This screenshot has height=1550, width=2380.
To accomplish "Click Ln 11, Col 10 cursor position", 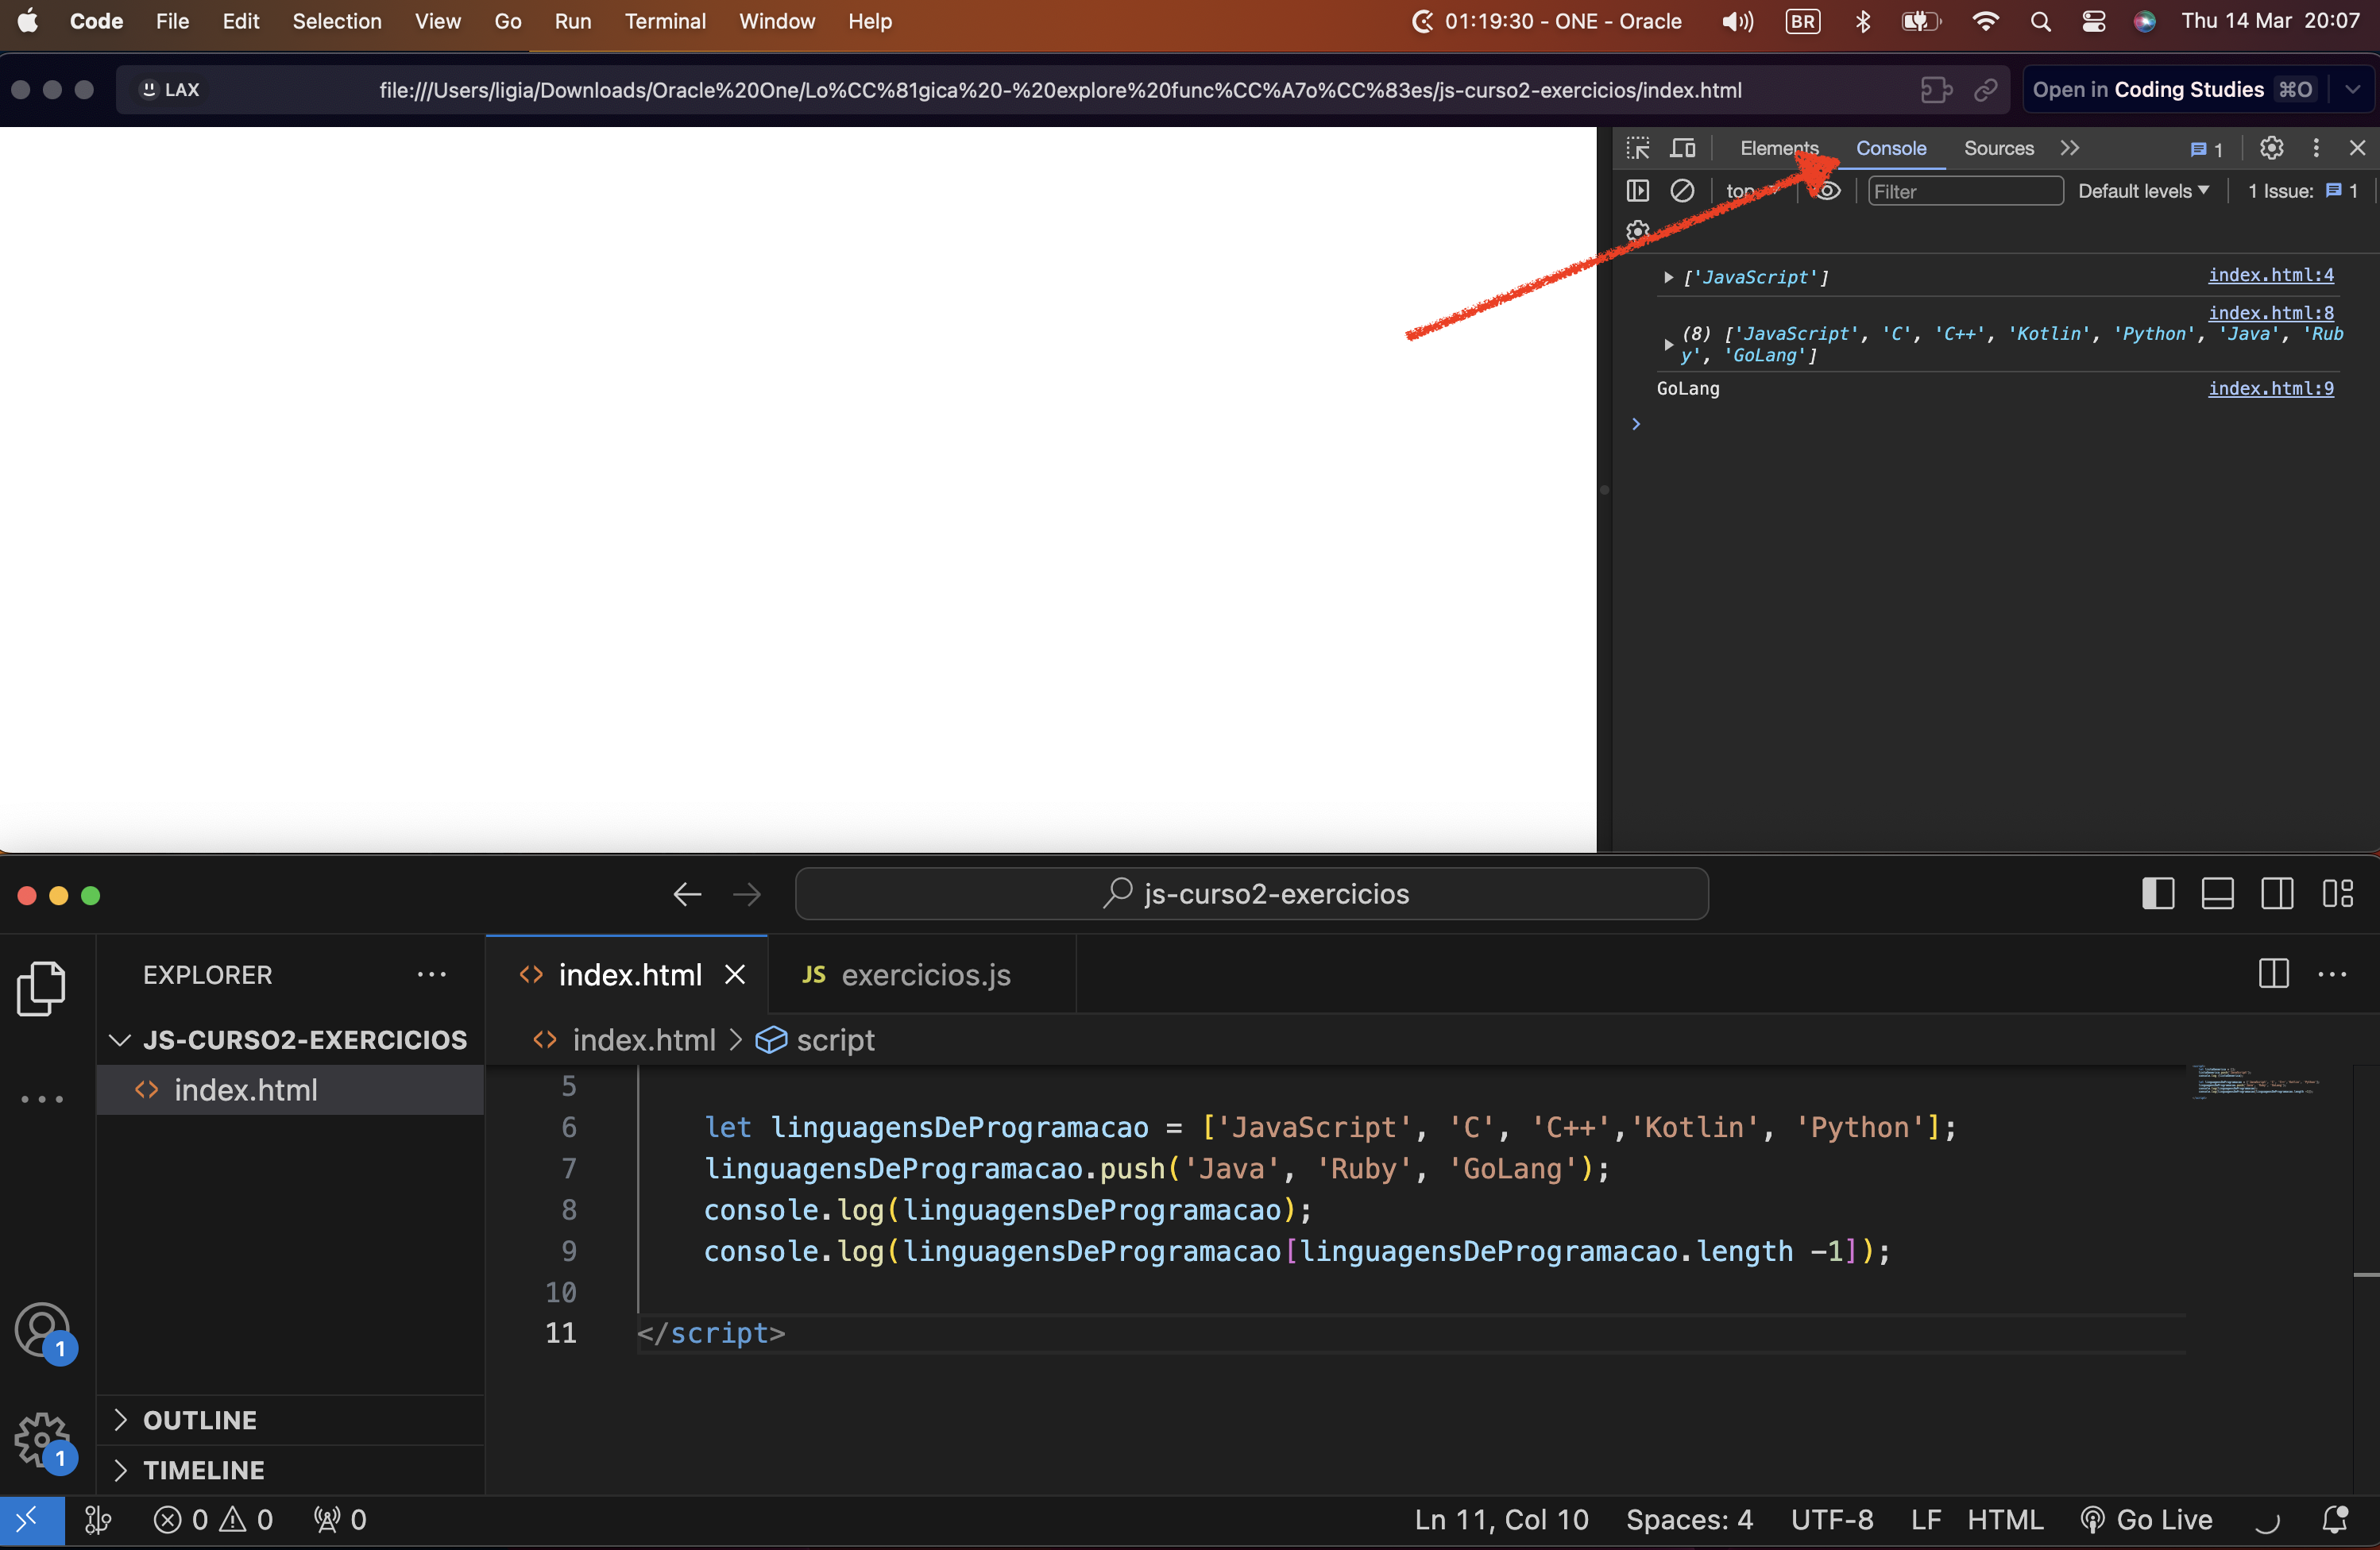I will click(x=1501, y=1520).
